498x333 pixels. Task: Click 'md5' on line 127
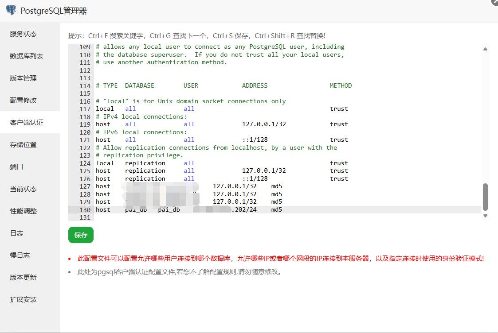tap(277, 186)
